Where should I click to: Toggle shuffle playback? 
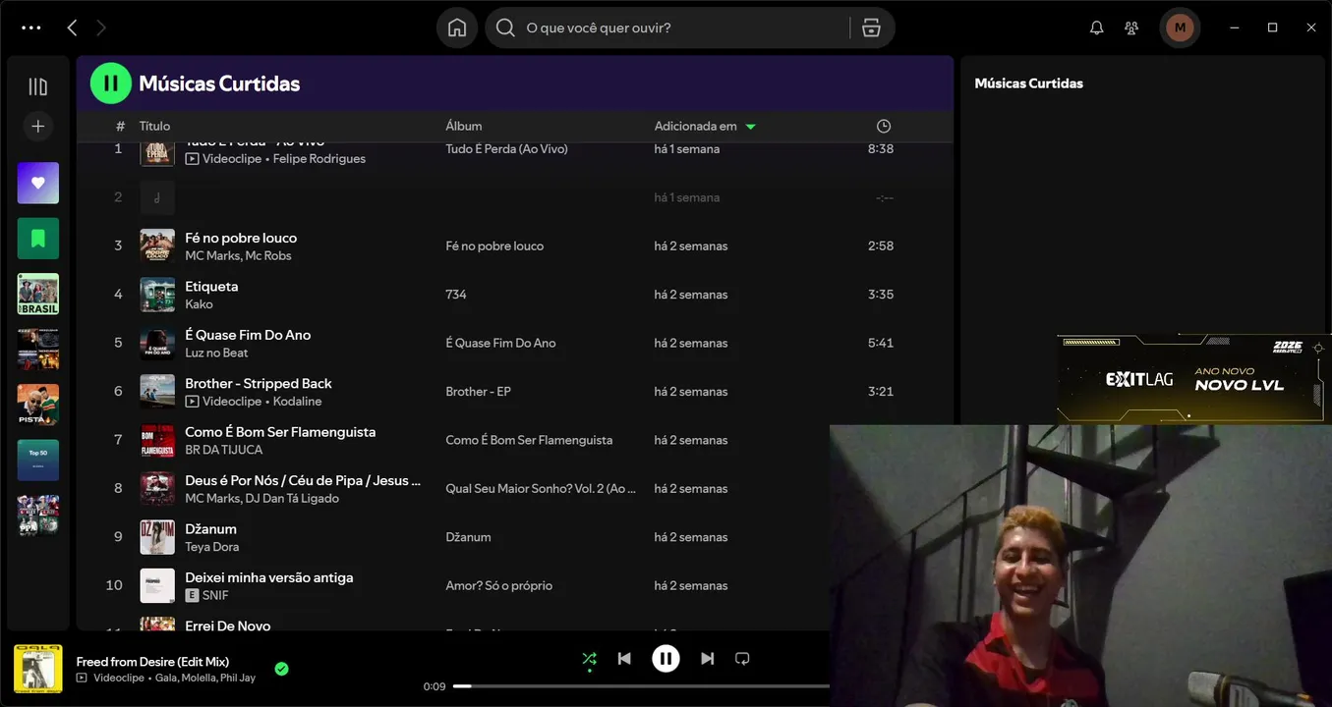pos(589,659)
